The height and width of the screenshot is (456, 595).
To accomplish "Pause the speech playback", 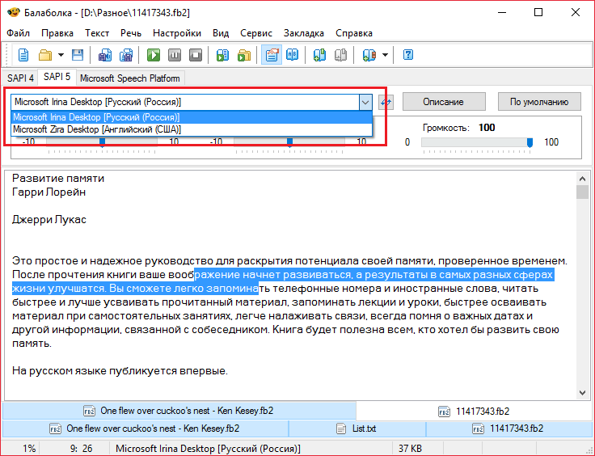I will [x=175, y=55].
